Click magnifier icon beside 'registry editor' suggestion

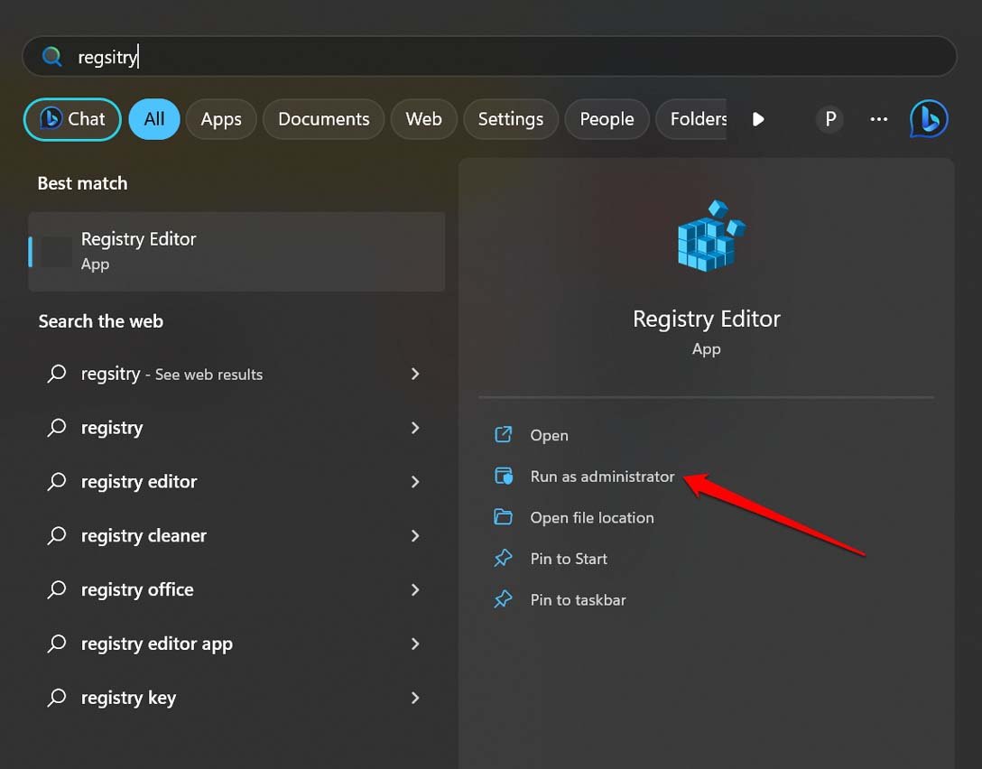[57, 482]
